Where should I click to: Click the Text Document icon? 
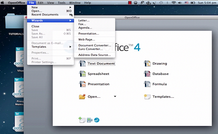[x=82, y=63]
